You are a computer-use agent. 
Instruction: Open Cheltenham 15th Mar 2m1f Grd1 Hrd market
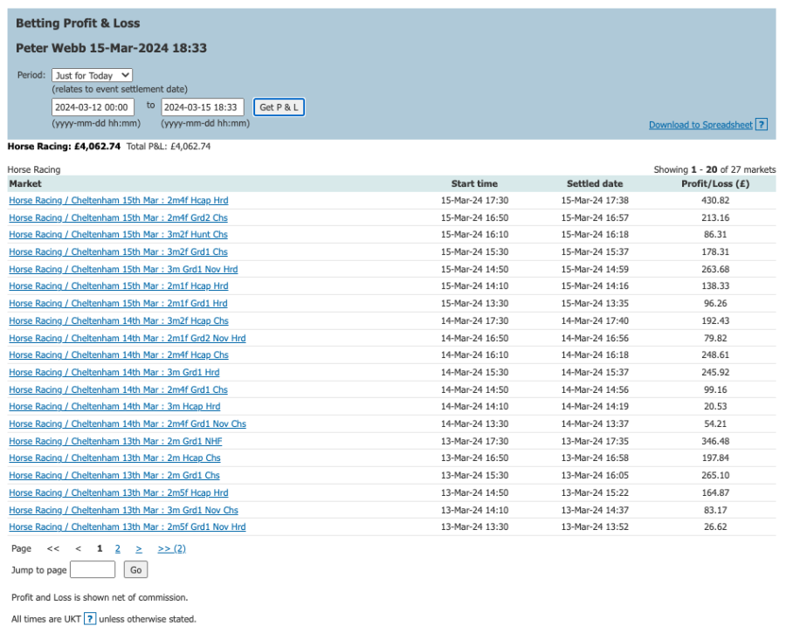118,303
